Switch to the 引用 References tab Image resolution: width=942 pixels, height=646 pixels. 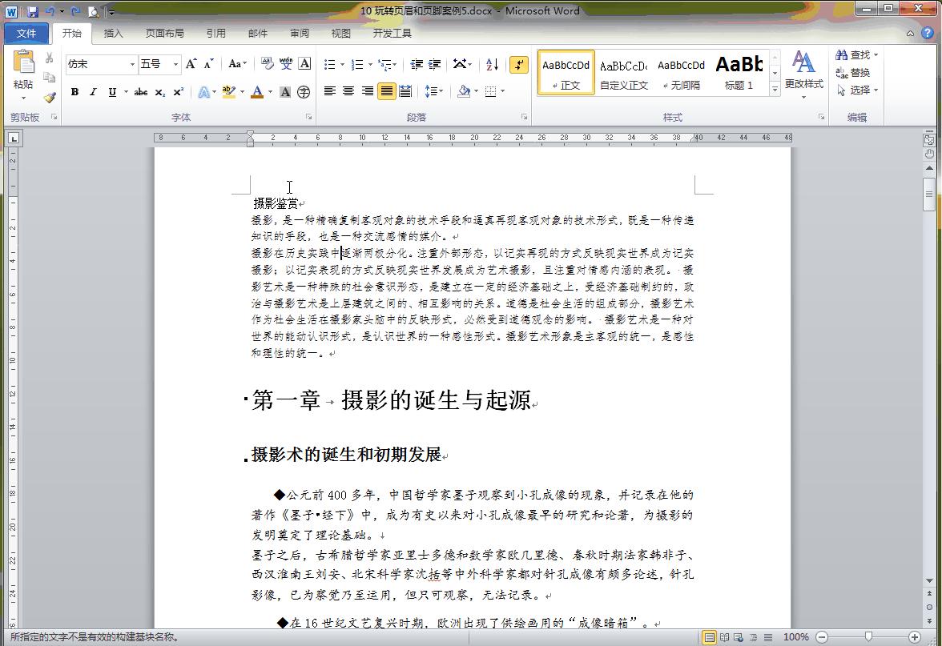pos(215,33)
